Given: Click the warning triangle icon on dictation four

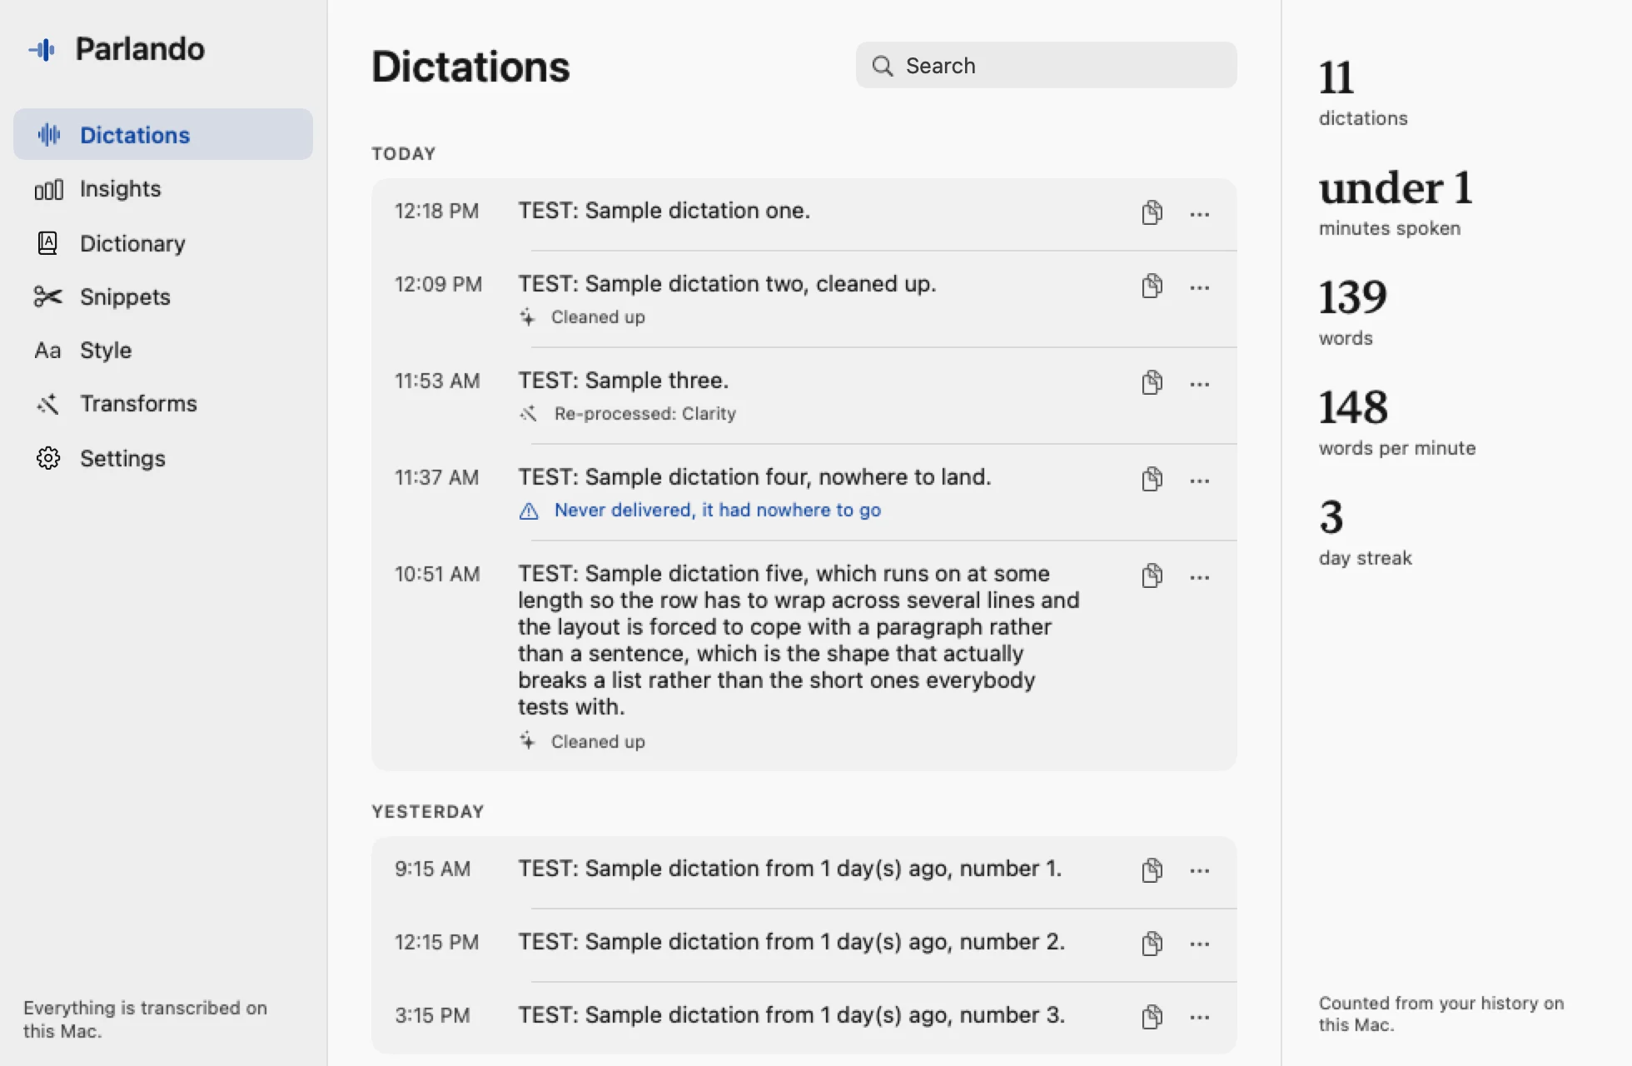Looking at the screenshot, I should (x=529, y=511).
